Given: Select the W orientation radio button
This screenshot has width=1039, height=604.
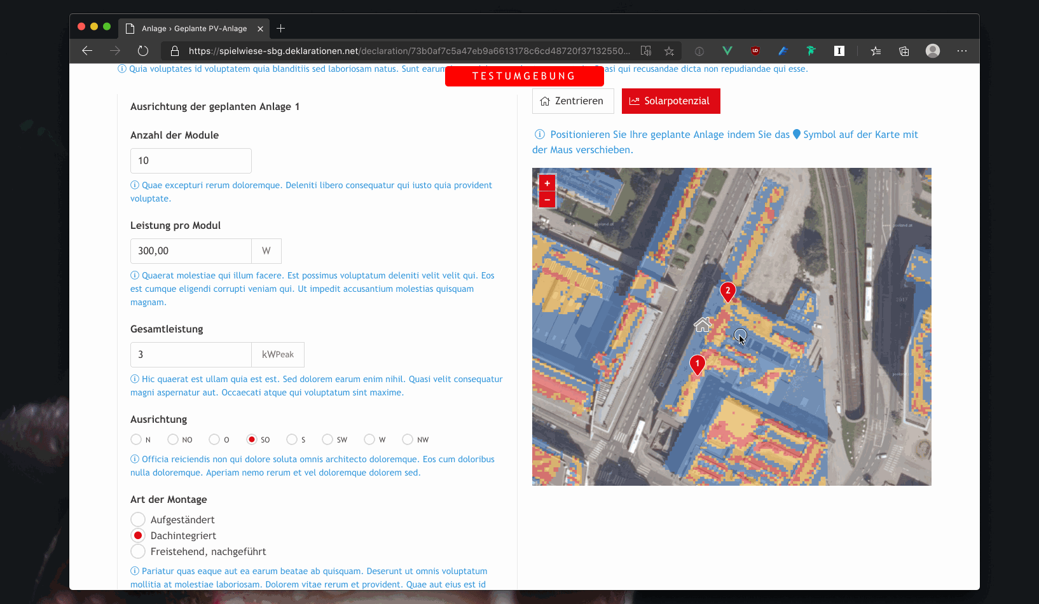Looking at the screenshot, I should pyautogui.click(x=369, y=439).
